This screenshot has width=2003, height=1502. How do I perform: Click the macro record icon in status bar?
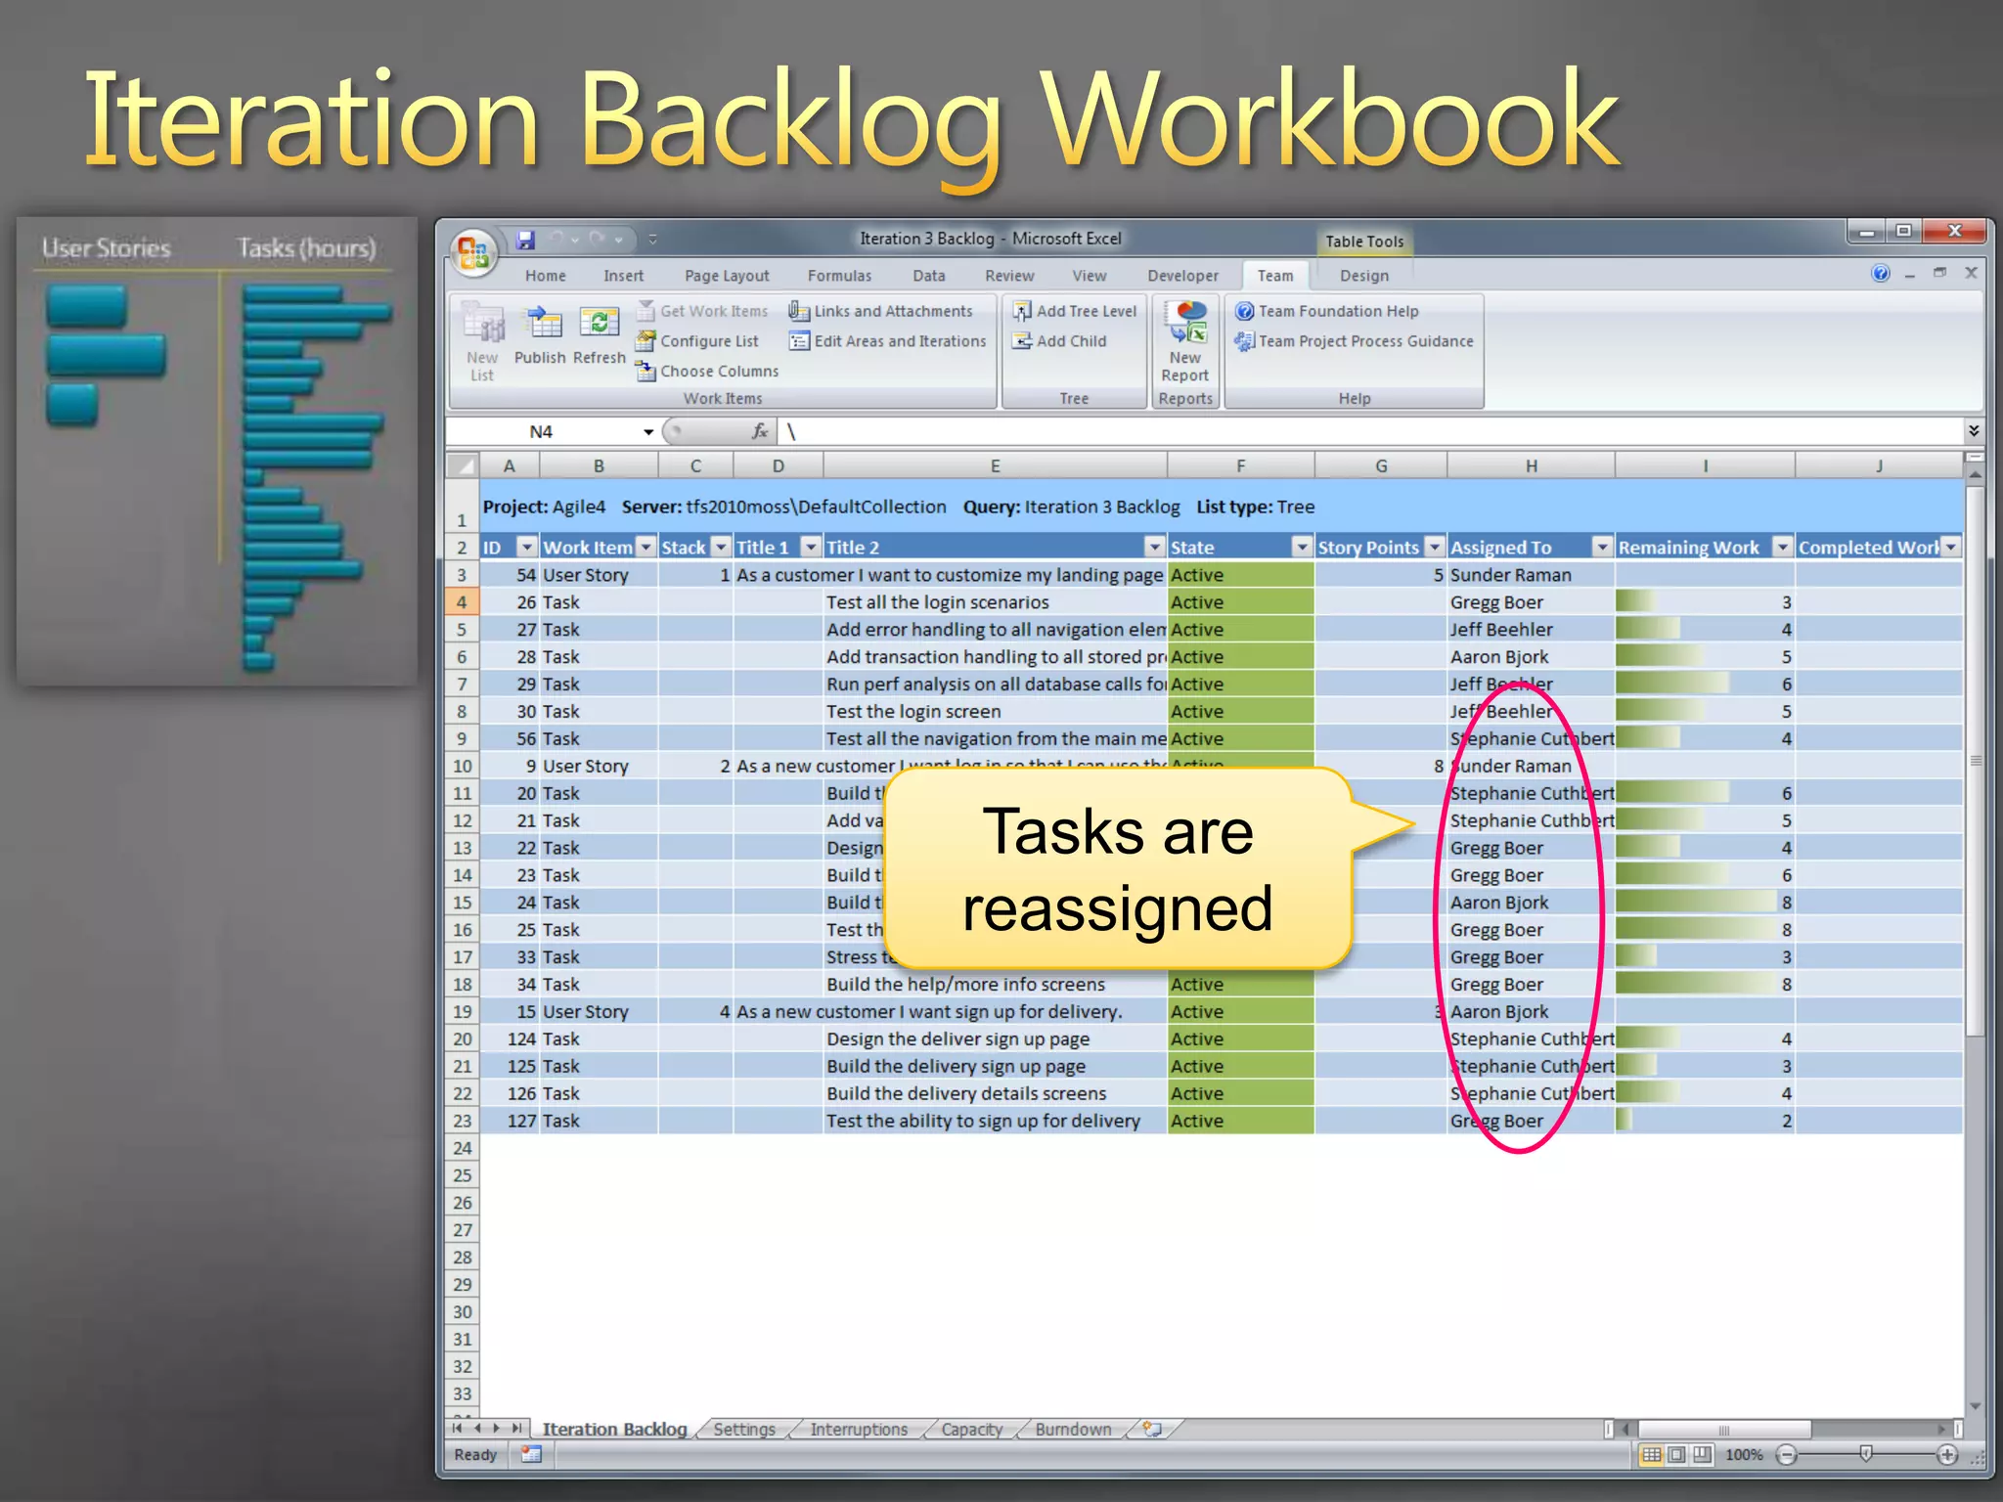(531, 1455)
